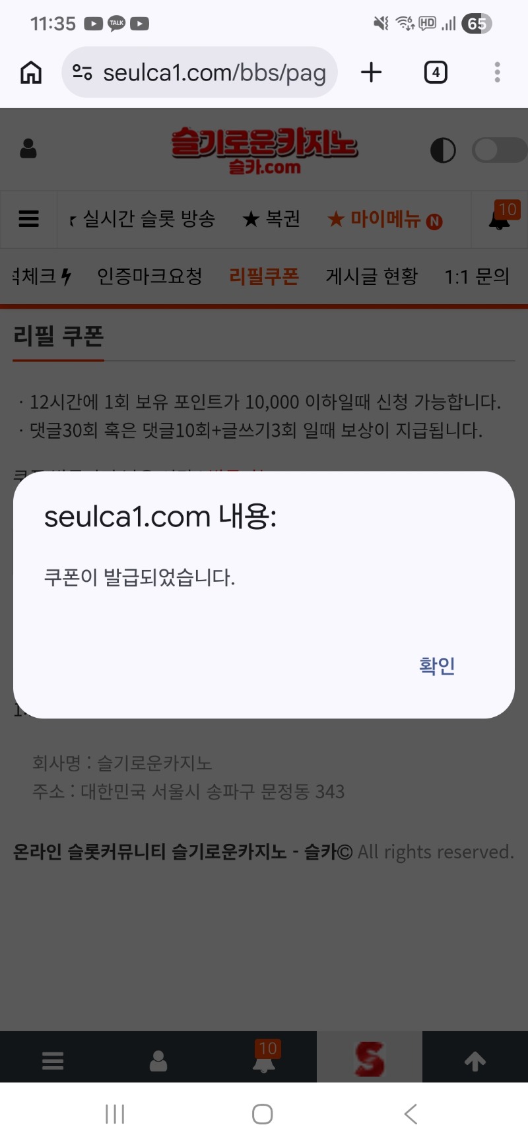Open 인증마크요청 tab
The width and height of the screenshot is (528, 1144).
[x=149, y=276]
